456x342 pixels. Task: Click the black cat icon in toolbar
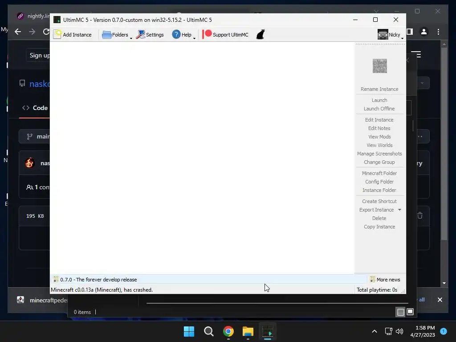point(261,34)
